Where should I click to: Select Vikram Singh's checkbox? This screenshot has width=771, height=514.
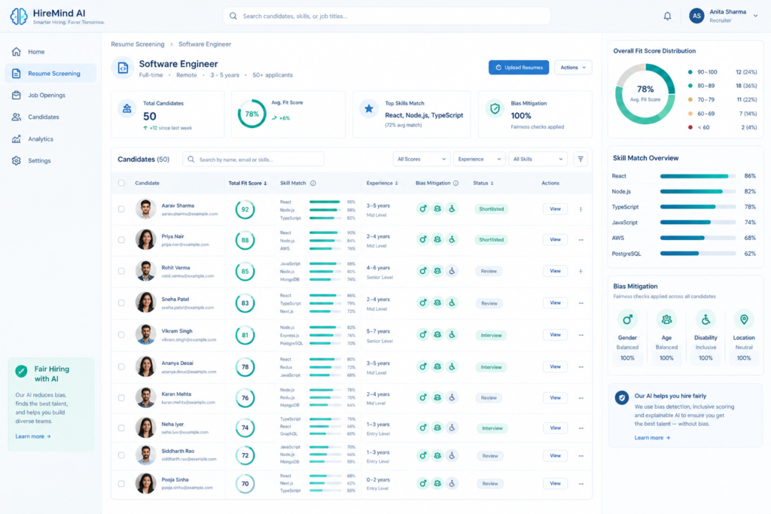[121, 335]
